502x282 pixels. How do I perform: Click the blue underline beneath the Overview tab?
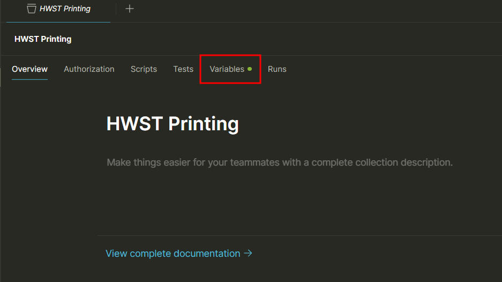point(29,79)
